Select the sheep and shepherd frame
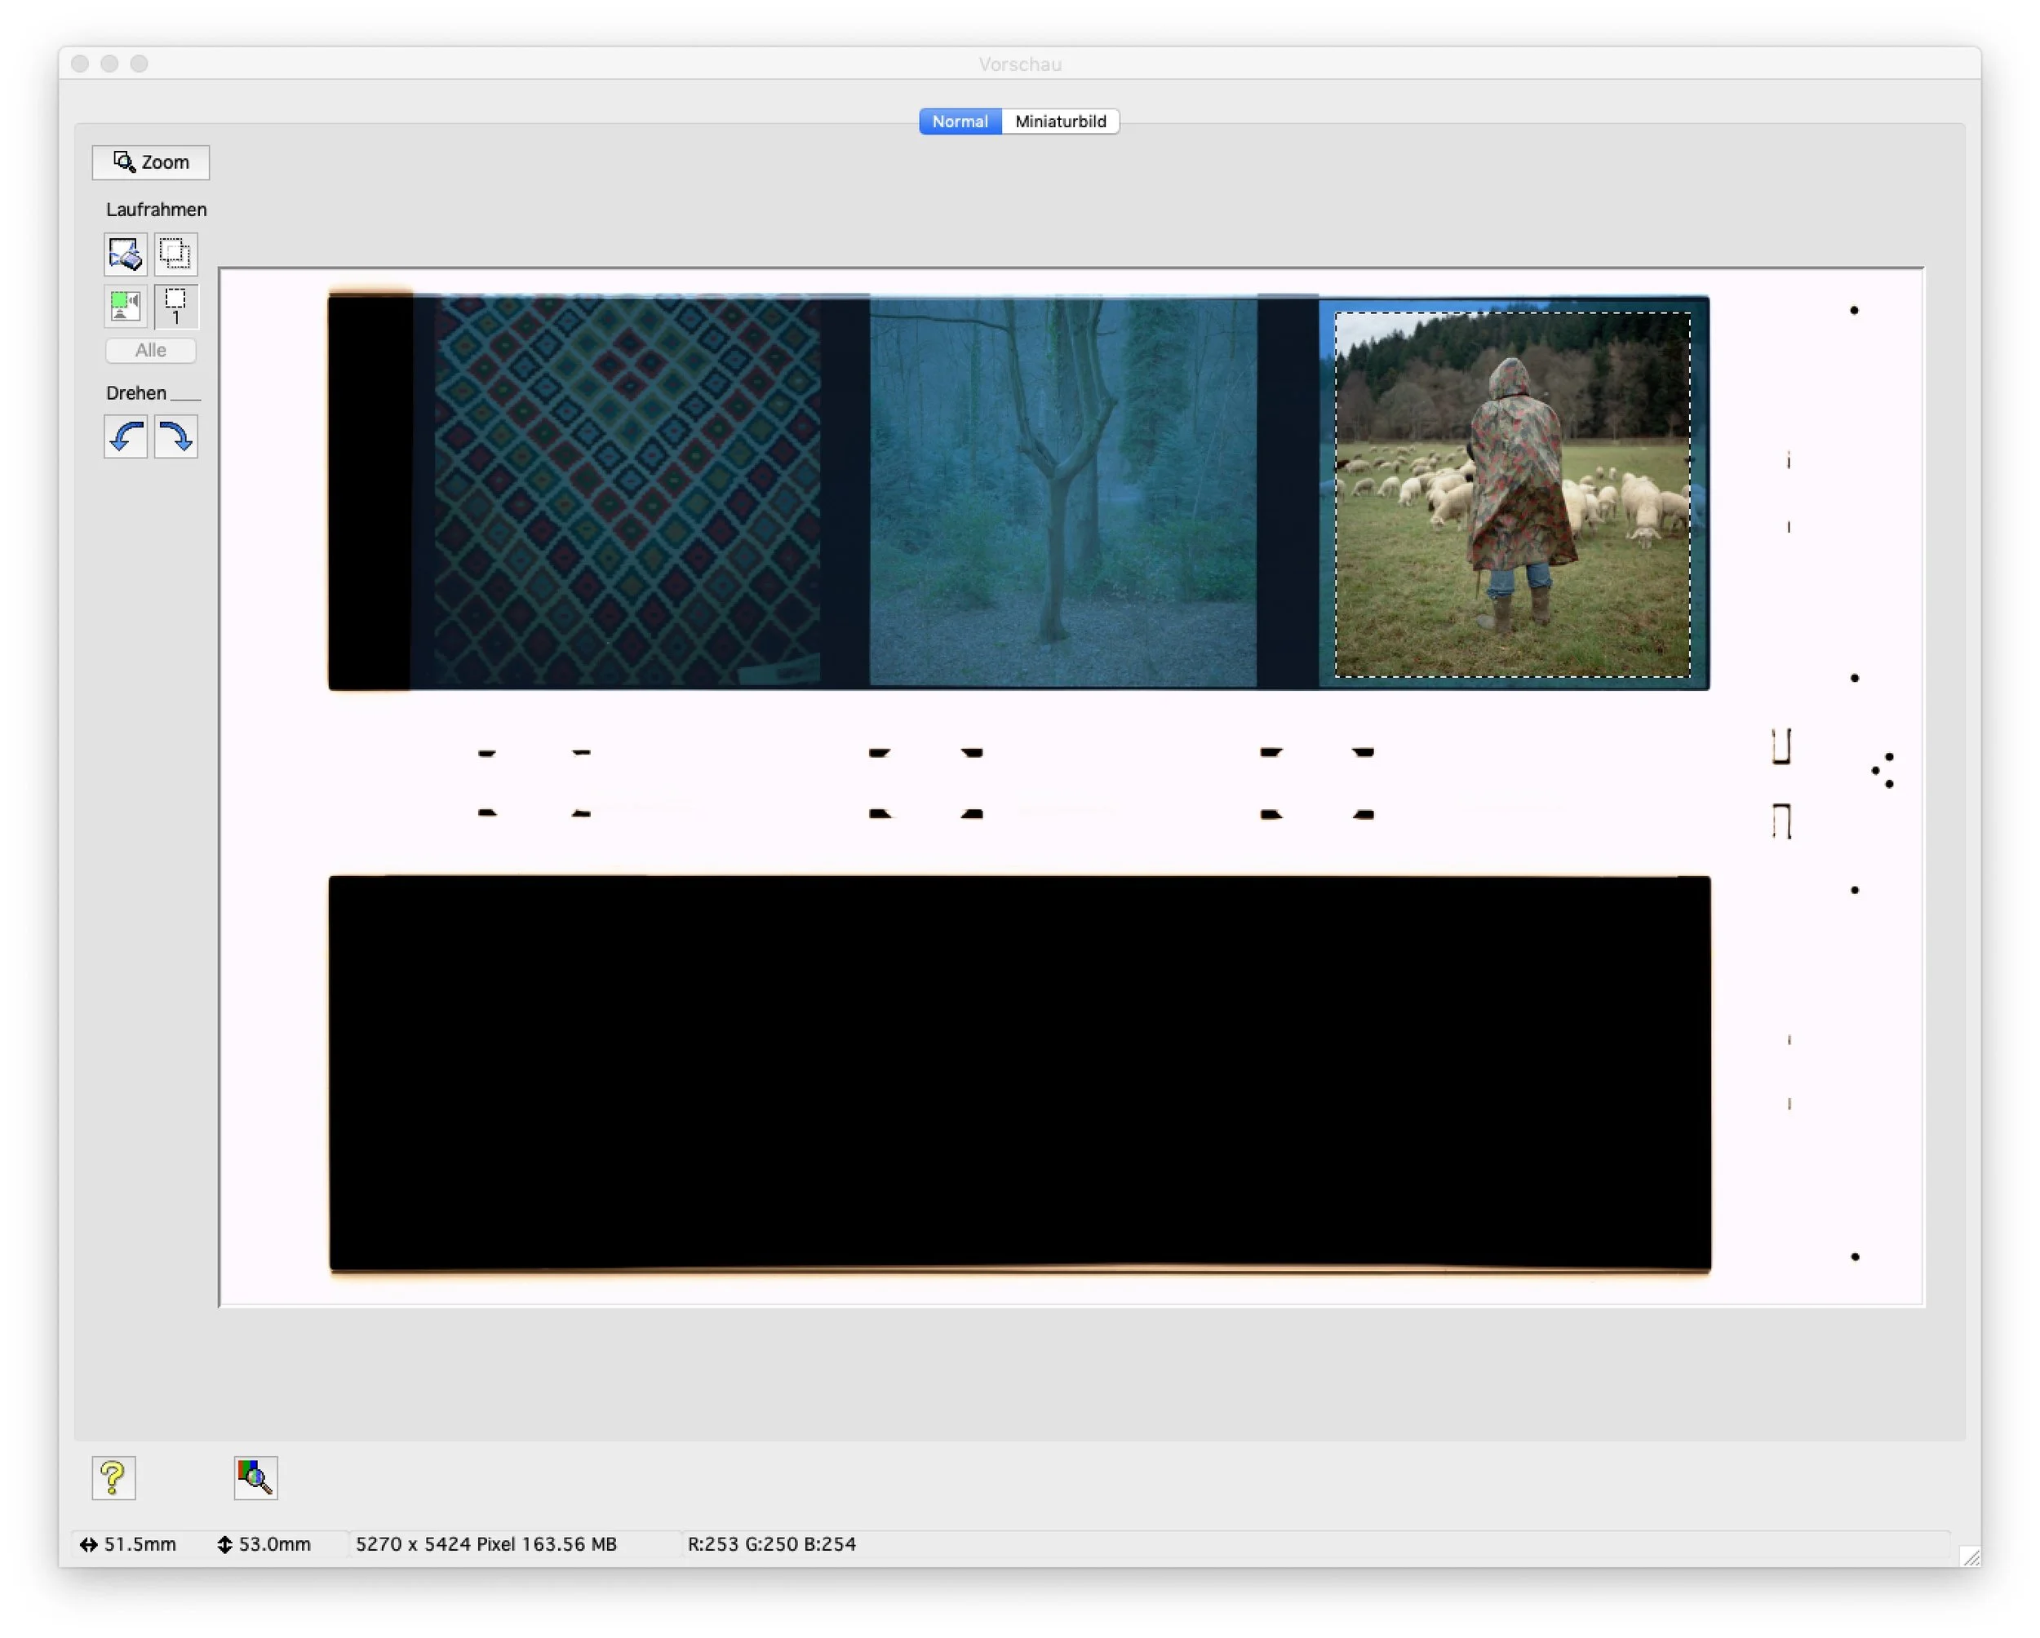The width and height of the screenshot is (2040, 1638). tap(1512, 494)
